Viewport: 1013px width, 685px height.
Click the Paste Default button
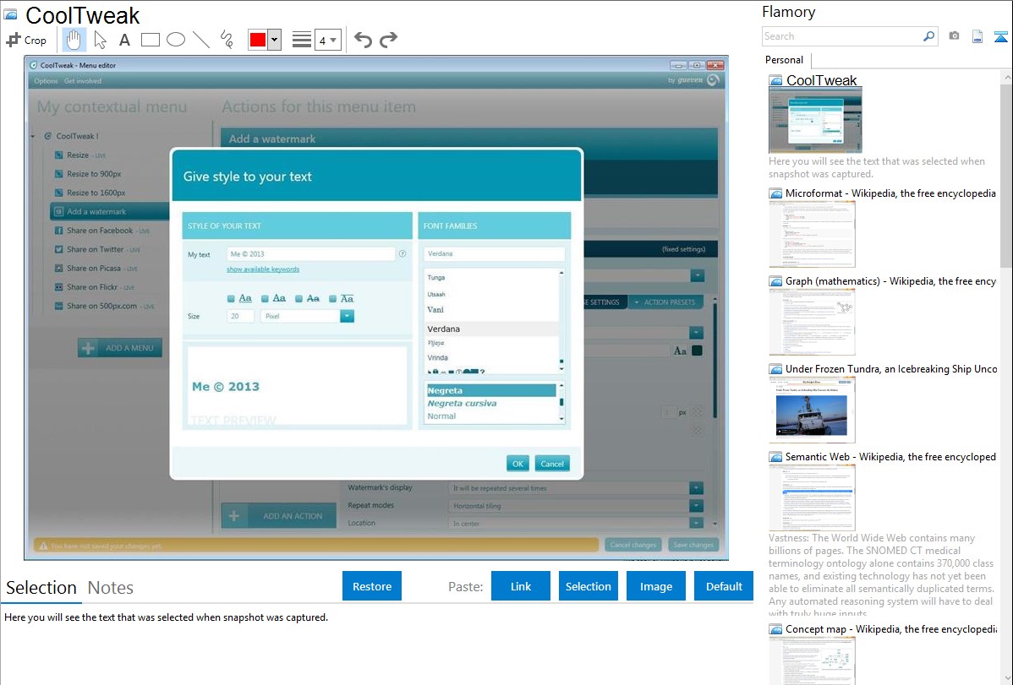pyautogui.click(x=724, y=586)
